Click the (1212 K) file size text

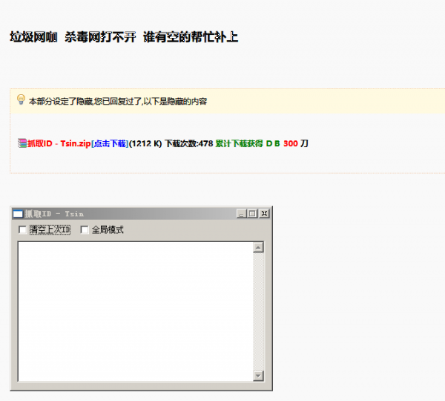(x=145, y=143)
